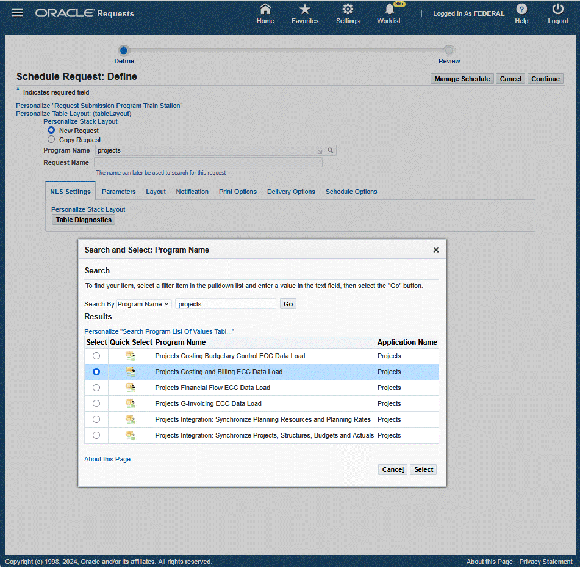580x567 pixels.
Task: Close the Search and Select dialog
Action: [435, 250]
